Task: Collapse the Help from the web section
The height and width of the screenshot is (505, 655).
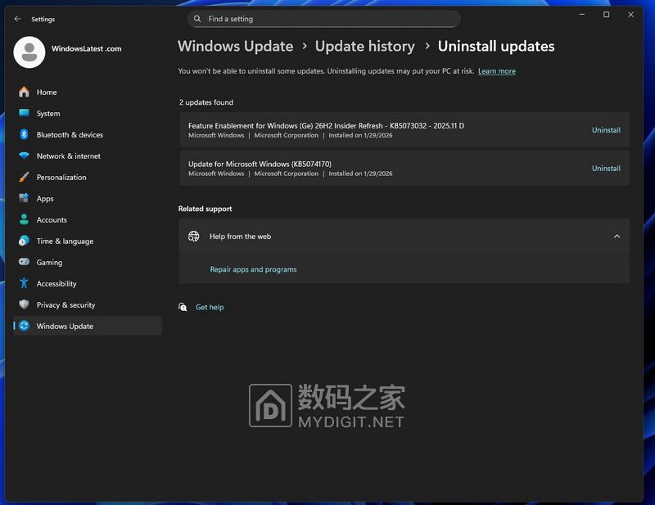Action: (617, 237)
